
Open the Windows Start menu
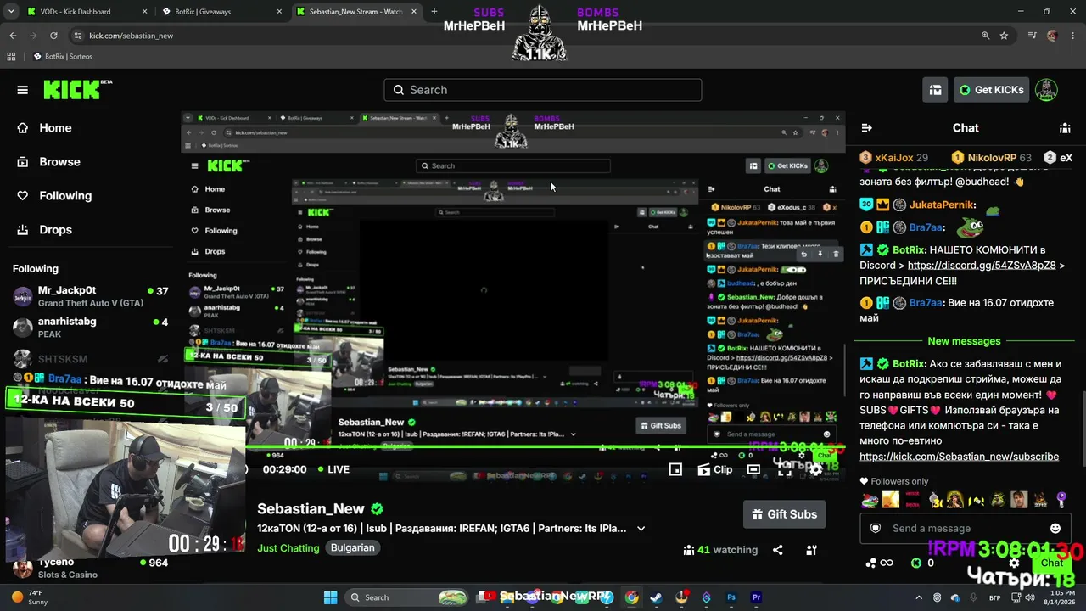click(x=331, y=597)
